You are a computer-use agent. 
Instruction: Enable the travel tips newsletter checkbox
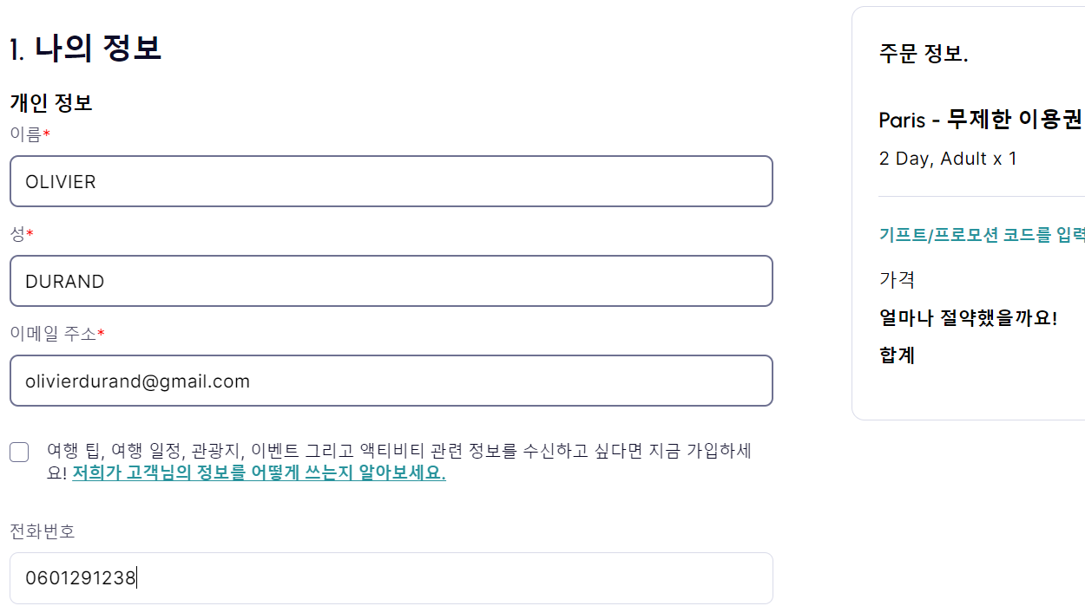pos(19,452)
